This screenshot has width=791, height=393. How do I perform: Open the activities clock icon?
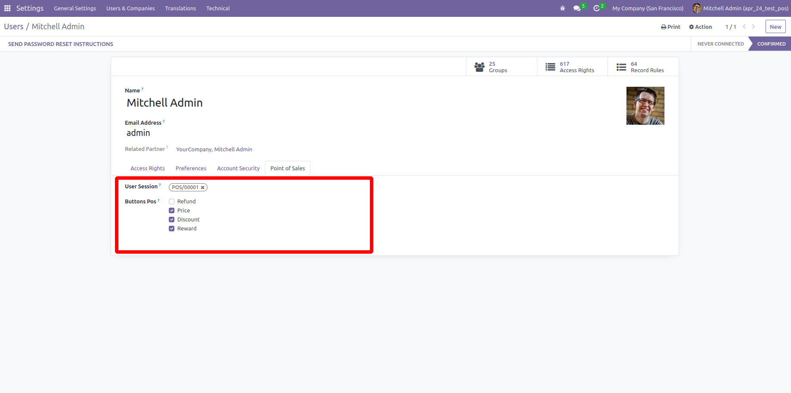[596, 8]
